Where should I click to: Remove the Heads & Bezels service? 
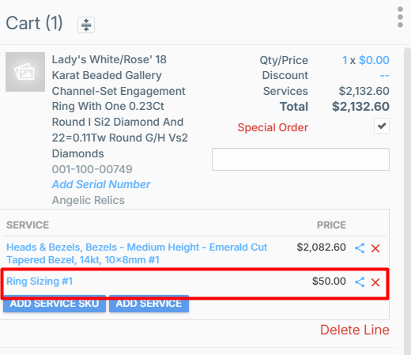[375, 248]
